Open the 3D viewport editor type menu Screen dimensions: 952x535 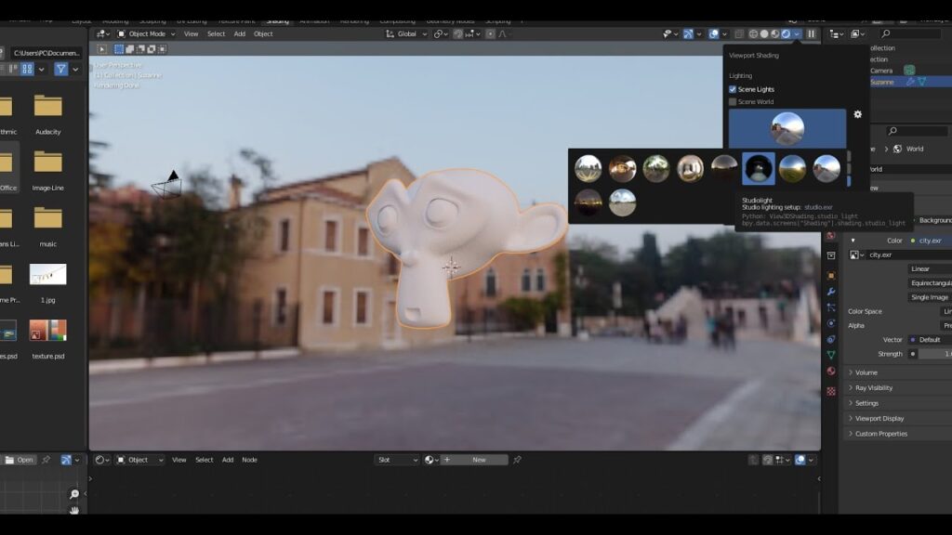tap(102, 34)
